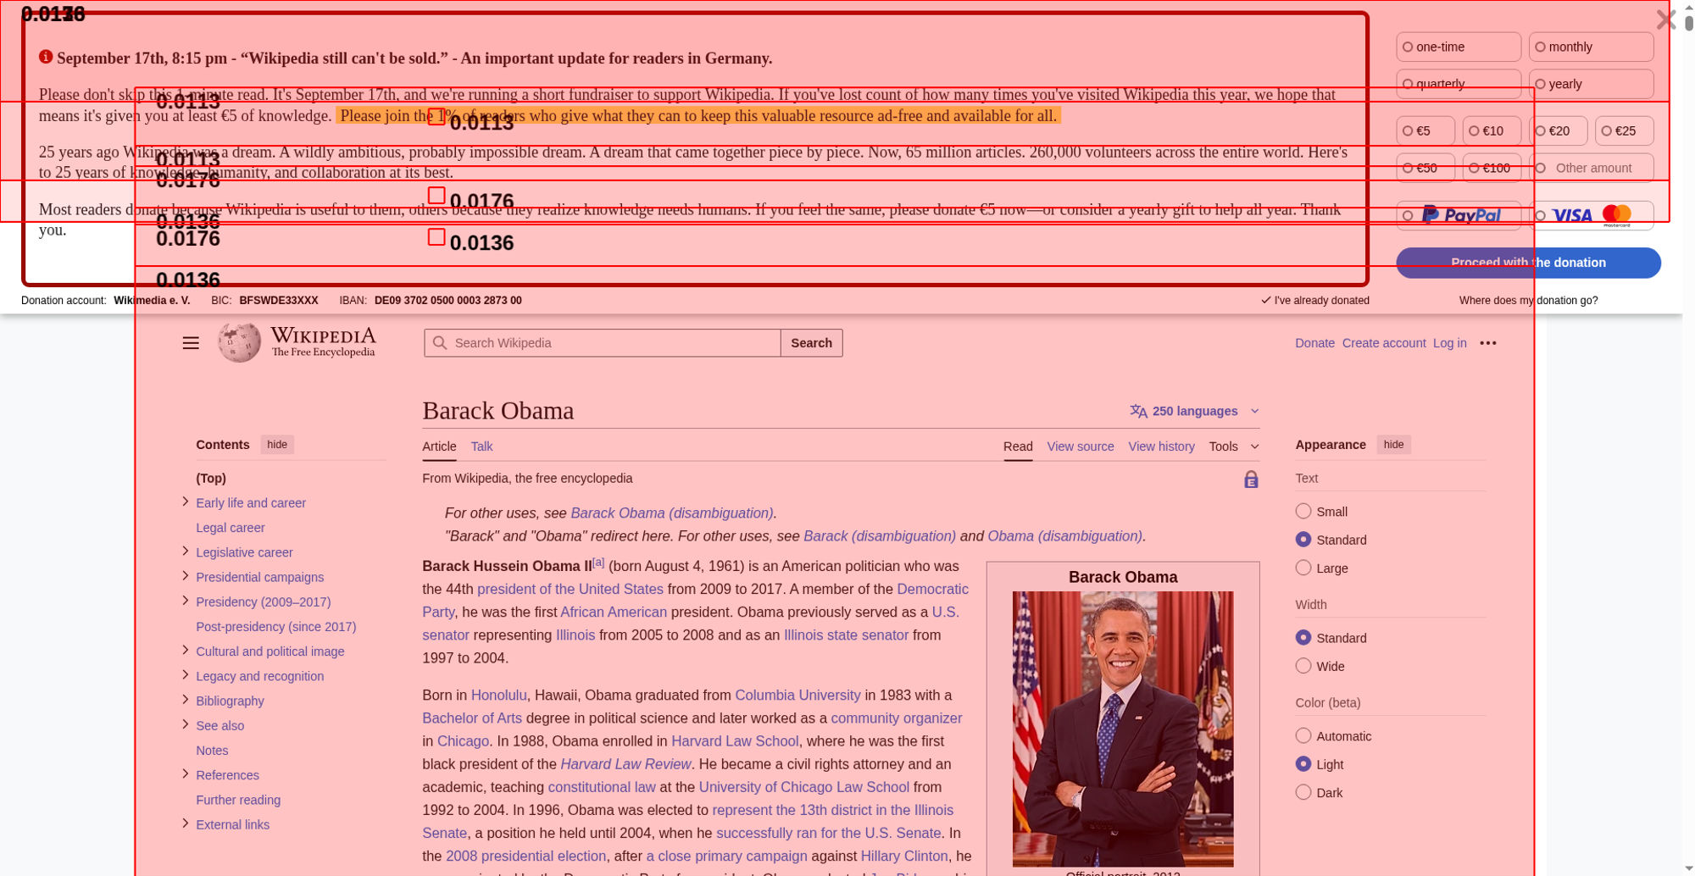
Task: Choose the €100 donation amount
Action: click(1492, 168)
